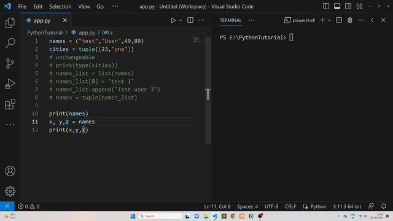
Task: Close the terminal panel
Action: [383, 20]
